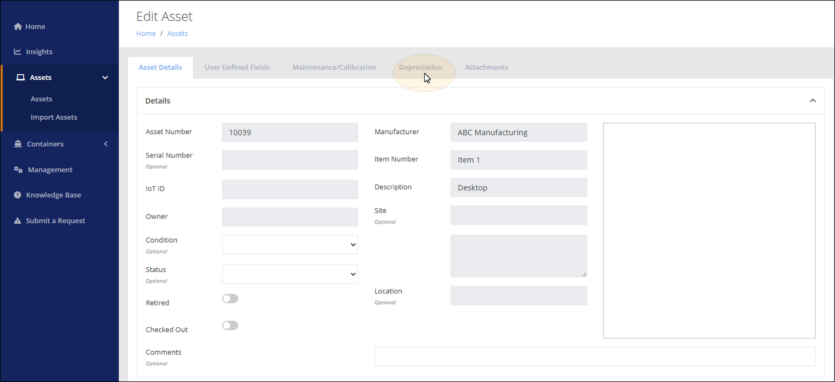The height and width of the screenshot is (382, 835).
Task: Click the Details section title
Action: click(x=158, y=101)
